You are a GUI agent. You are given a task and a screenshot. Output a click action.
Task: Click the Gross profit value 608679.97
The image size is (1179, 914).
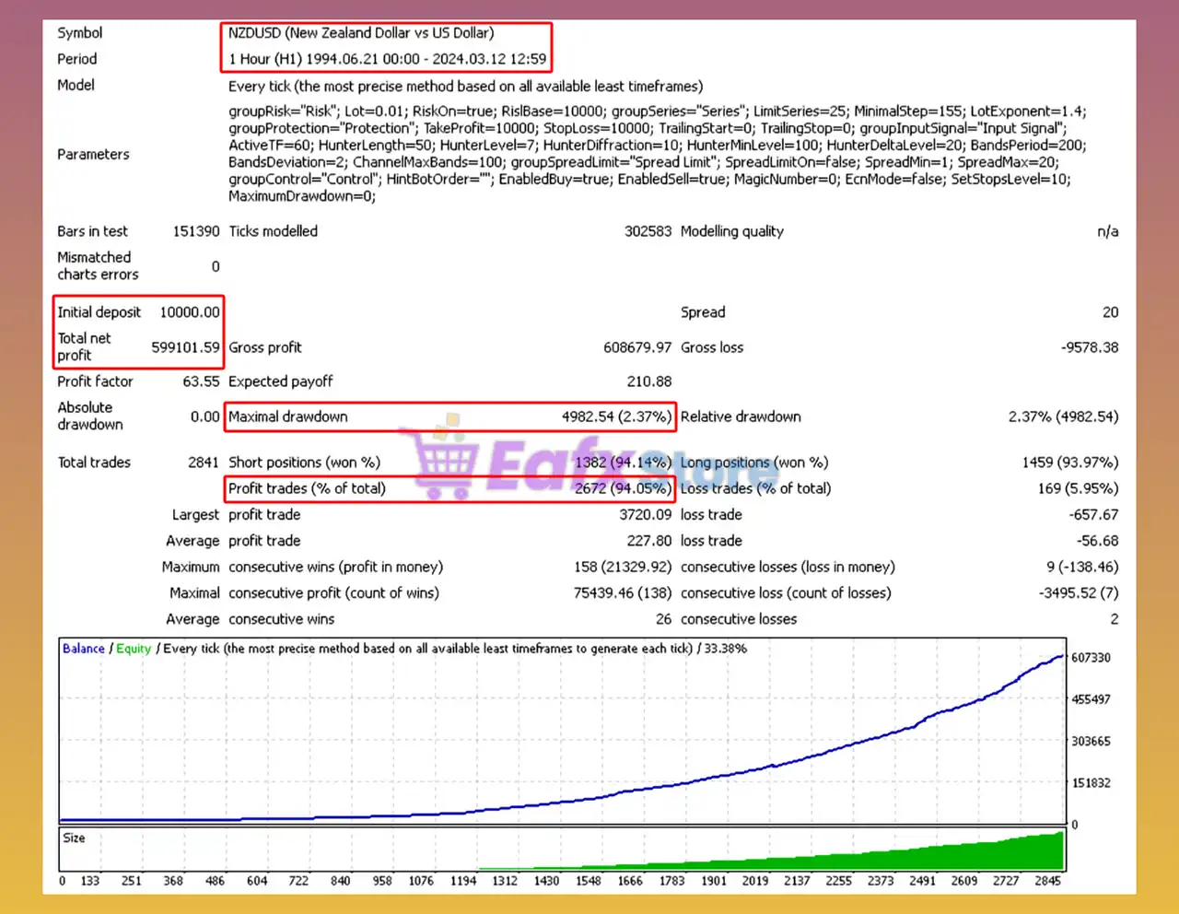pyautogui.click(x=636, y=347)
